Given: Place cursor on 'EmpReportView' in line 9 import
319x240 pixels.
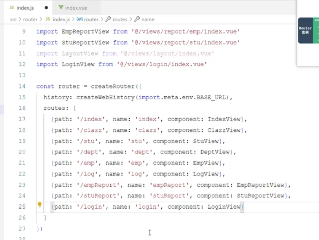Looking at the screenshot, I should tap(85, 32).
